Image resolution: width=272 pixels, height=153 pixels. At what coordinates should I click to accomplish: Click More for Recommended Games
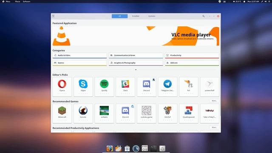[x=214, y=101]
